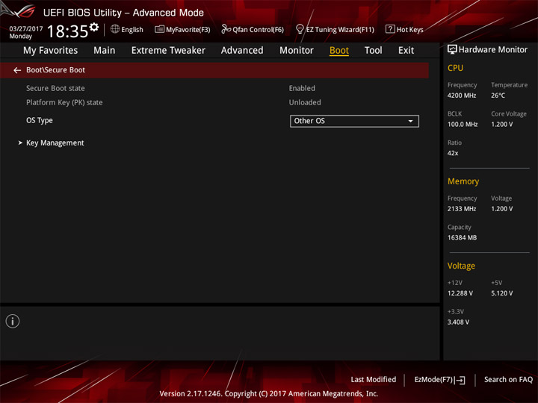
Task: Open the Hot Keys help
Action: point(404,29)
